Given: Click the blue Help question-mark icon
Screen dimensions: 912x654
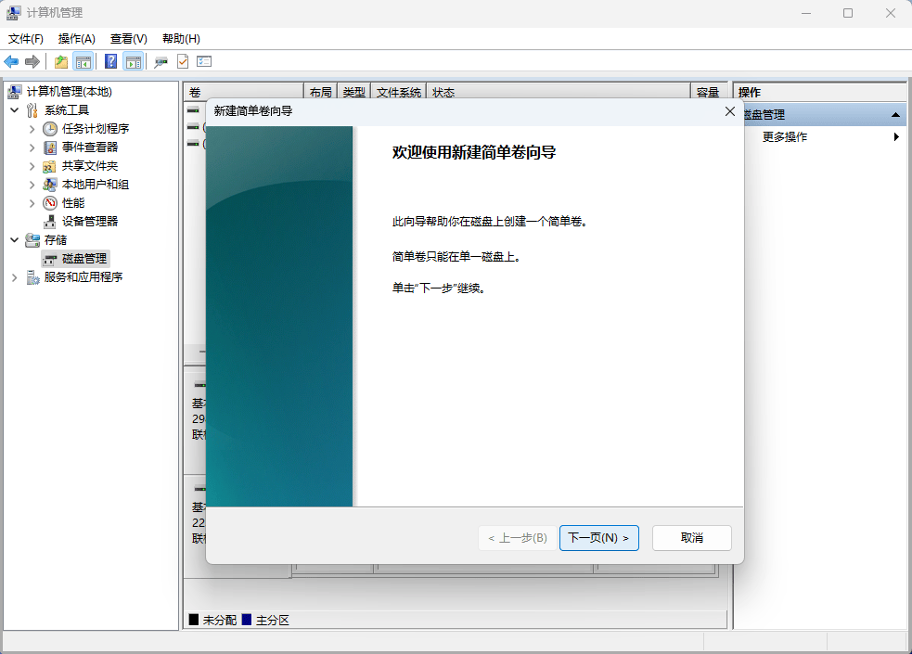Looking at the screenshot, I should [x=110, y=61].
